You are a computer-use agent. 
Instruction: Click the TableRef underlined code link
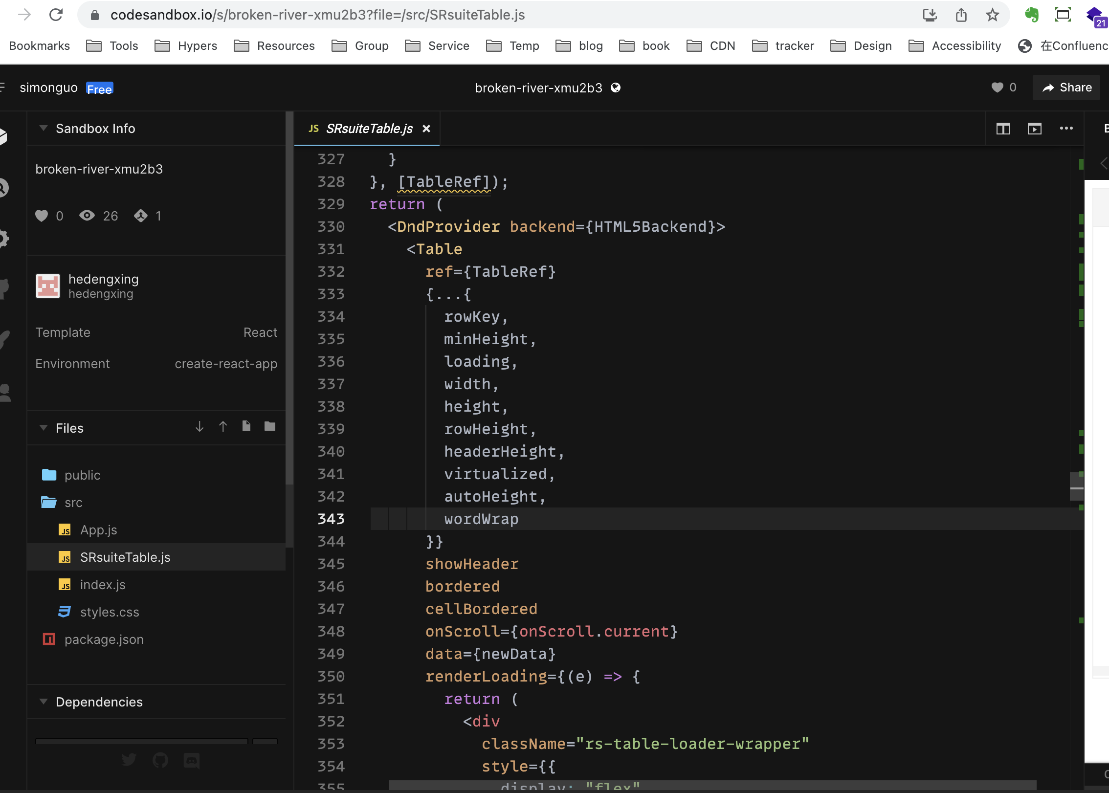[x=444, y=181]
